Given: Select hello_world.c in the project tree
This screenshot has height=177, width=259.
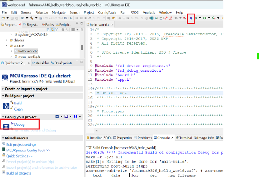Looking at the screenshot, I should pos(28,51).
